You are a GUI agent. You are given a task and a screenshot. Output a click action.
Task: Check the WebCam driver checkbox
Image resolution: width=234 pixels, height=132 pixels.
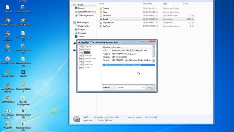(83, 65)
